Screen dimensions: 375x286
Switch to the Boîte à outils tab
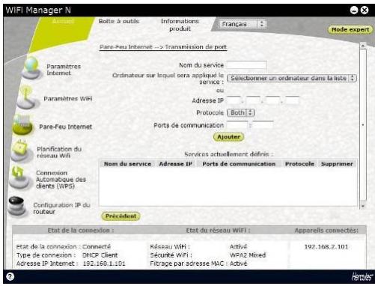coord(119,21)
